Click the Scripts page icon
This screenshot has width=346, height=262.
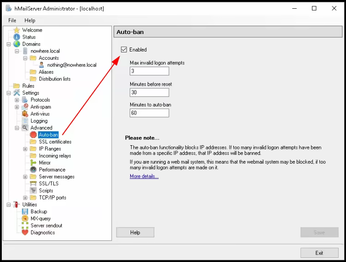click(33, 190)
